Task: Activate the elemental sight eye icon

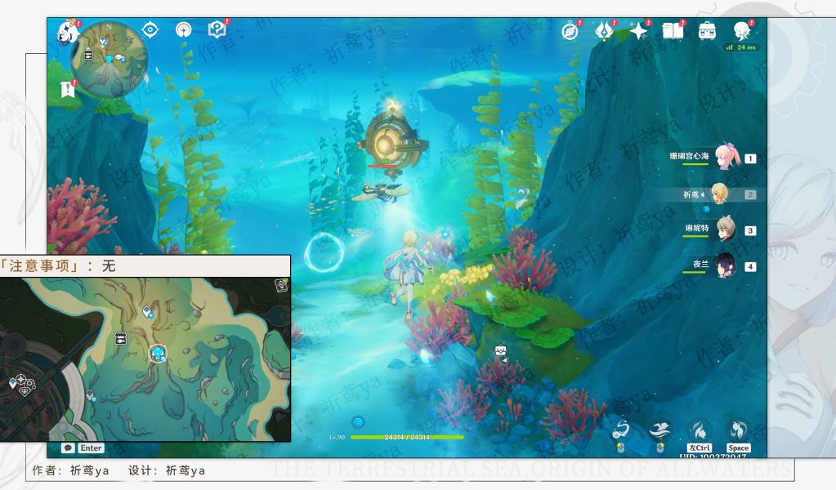Action: click(x=150, y=30)
